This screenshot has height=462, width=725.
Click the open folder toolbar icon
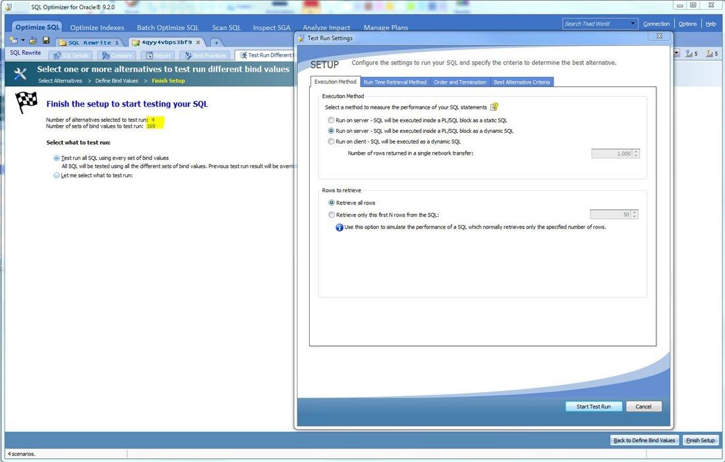point(34,41)
